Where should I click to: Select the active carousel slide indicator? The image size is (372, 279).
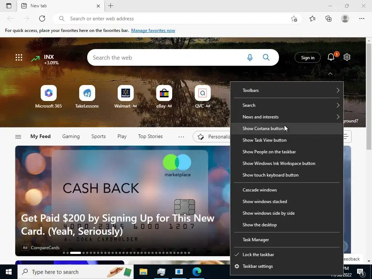pyautogui.click(x=76, y=253)
